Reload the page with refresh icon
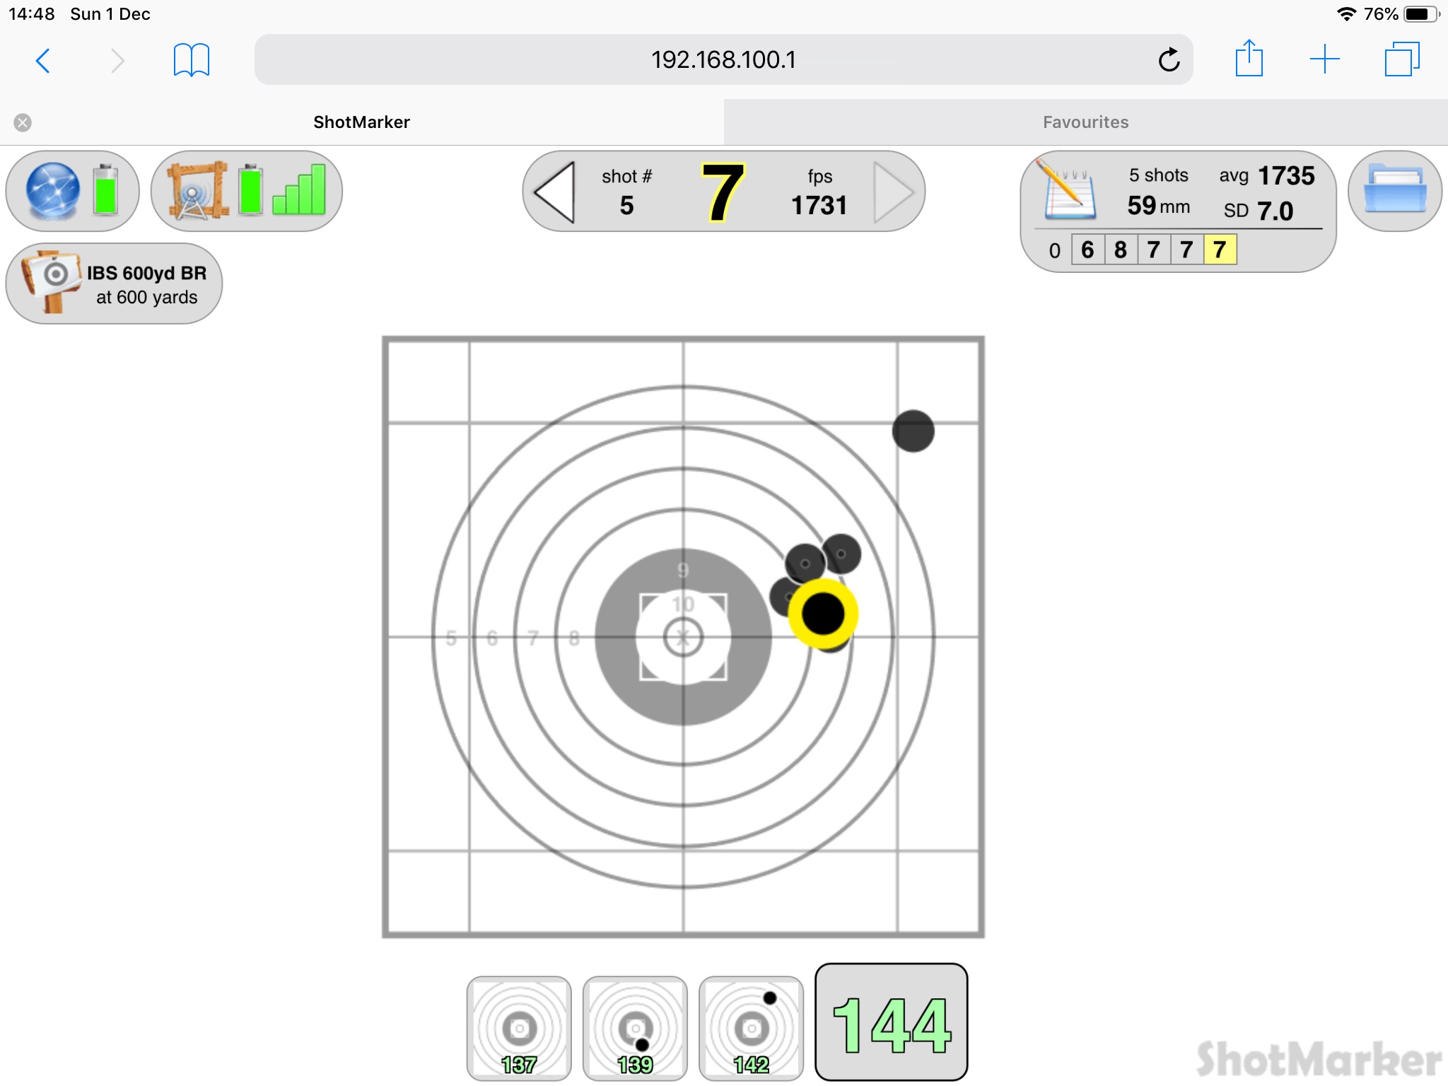Viewport: 1448px width, 1086px height. pyautogui.click(x=1169, y=60)
